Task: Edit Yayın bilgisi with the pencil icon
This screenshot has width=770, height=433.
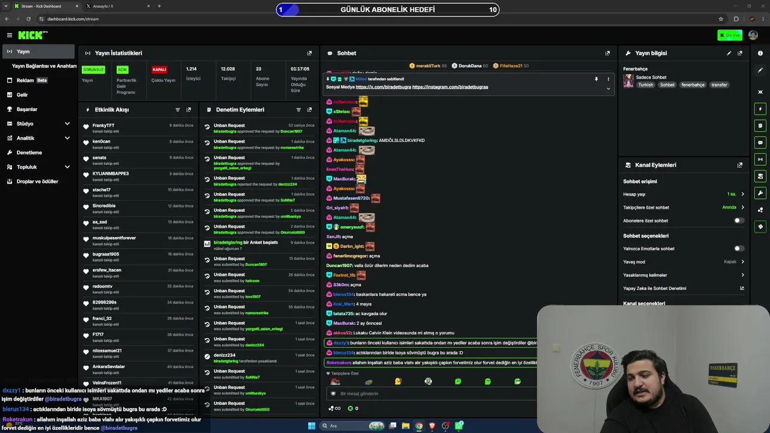Action: tap(729, 53)
